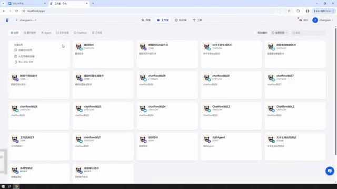This screenshot has width=337, height=189.
Task: Open Windows taskbar search
Action: click(x=9, y=186)
